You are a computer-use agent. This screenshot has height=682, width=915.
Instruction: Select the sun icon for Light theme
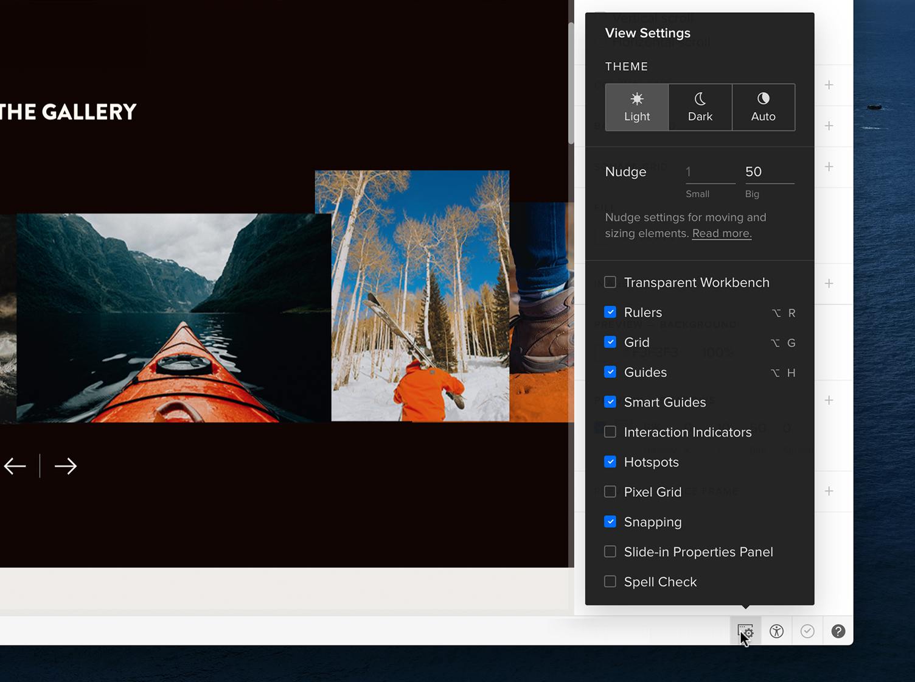click(x=636, y=98)
